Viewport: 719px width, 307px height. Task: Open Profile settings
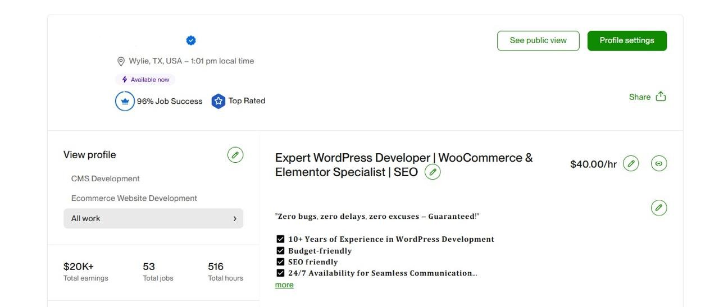pyautogui.click(x=627, y=41)
